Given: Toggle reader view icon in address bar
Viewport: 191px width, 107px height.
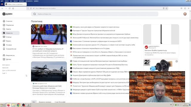Looking at the screenshot, I should [164, 8].
